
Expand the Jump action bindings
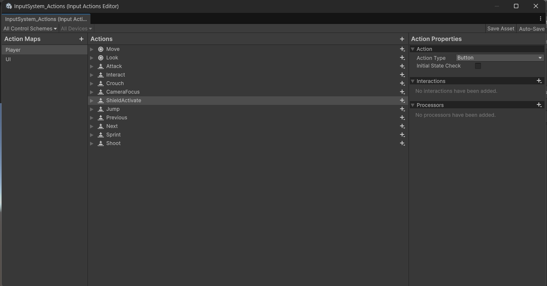[92, 109]
